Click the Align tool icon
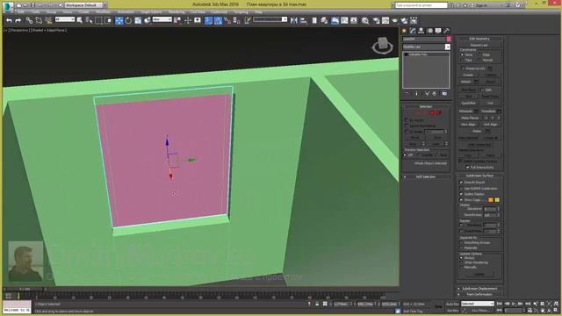 [304, 21]
